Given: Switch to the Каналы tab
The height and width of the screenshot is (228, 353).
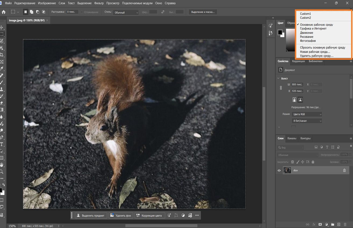Looking at the screenshot, I should 292,138.
